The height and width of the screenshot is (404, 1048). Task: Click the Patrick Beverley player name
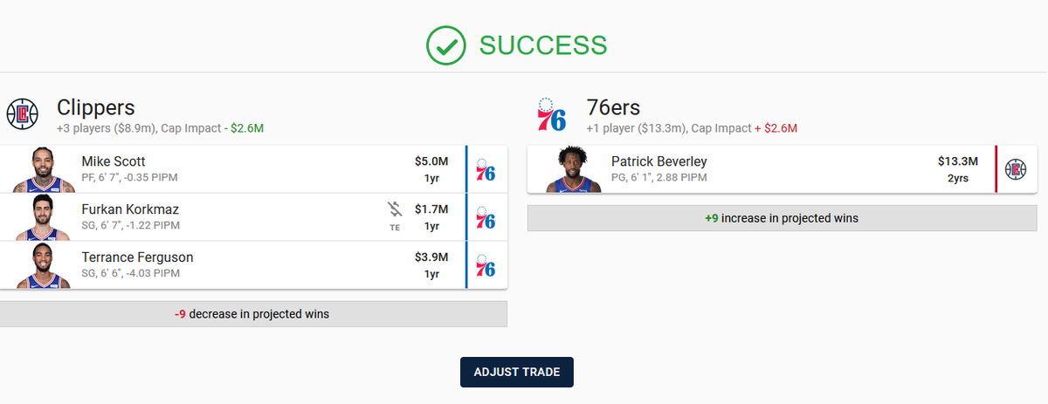tap(658, 161)
